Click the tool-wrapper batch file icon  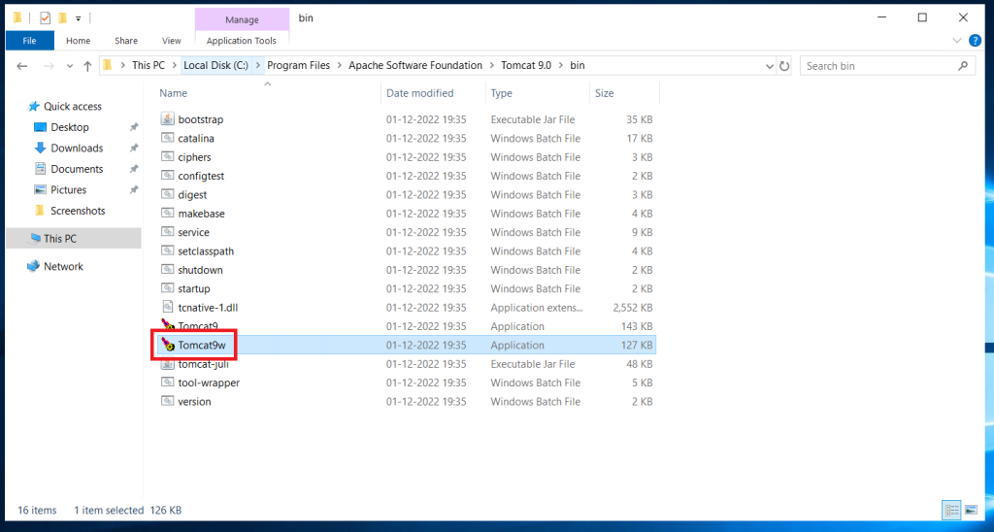point(167,382)
